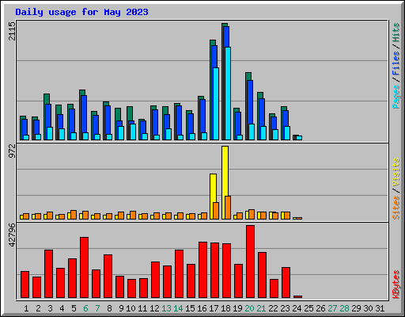Image resolution: width=405 pixels, height=317 pixels.
Task: Click the 42796 KBytes axis label
Action: point(12,235)
